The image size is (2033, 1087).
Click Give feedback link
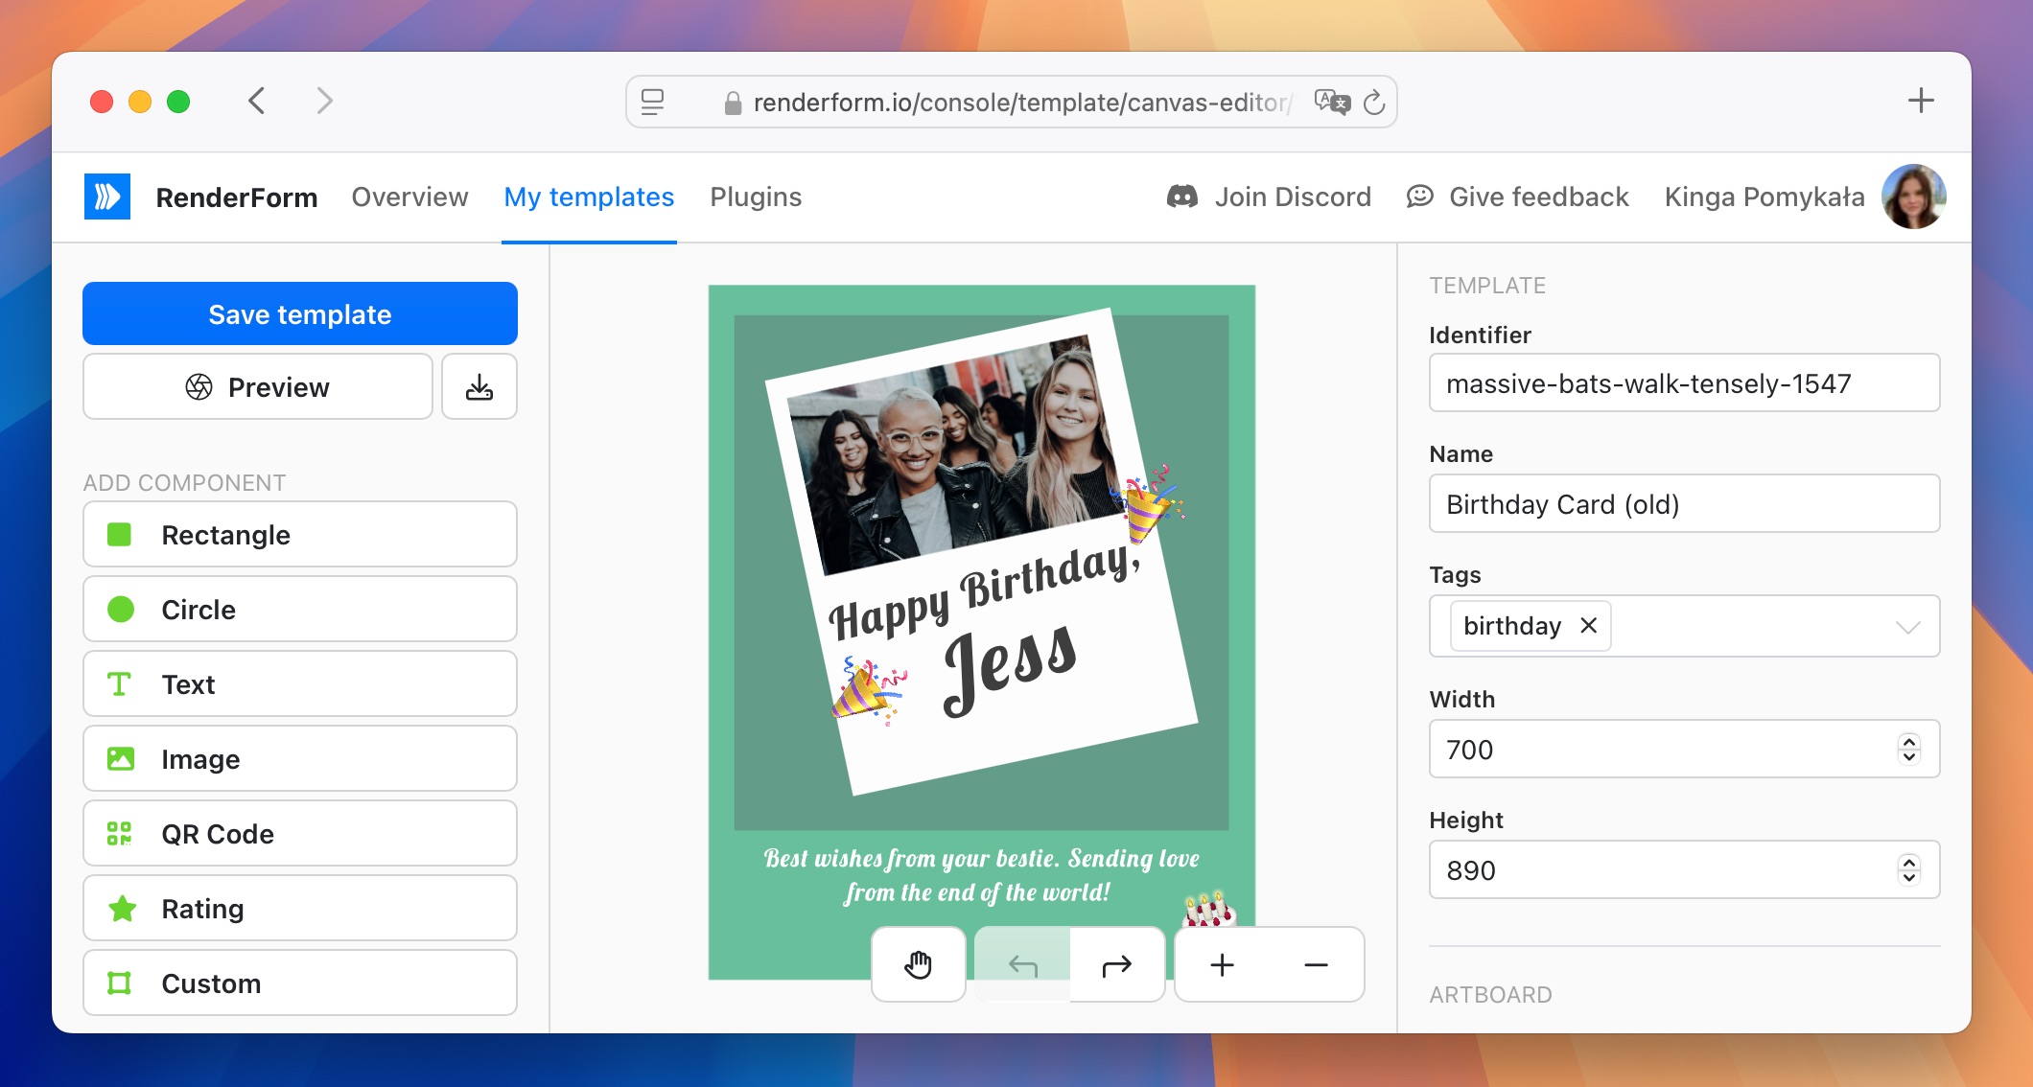click(x=1518, y=197)
